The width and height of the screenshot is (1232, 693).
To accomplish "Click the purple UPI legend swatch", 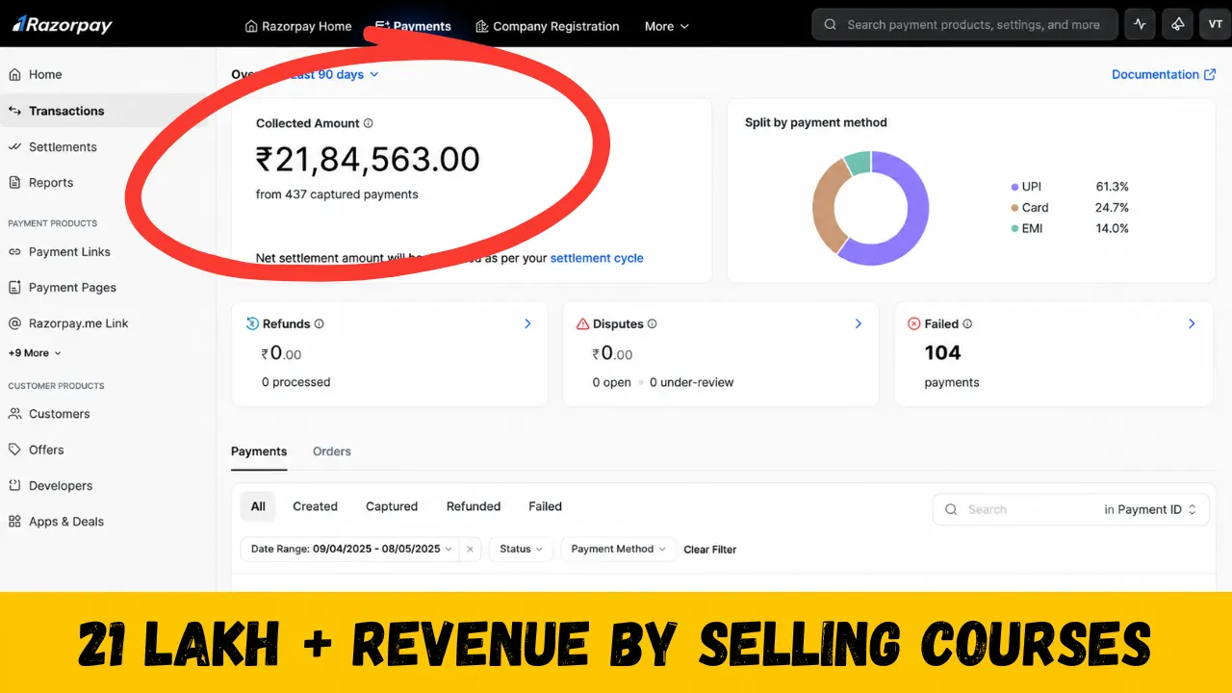I will [1014, 187].
